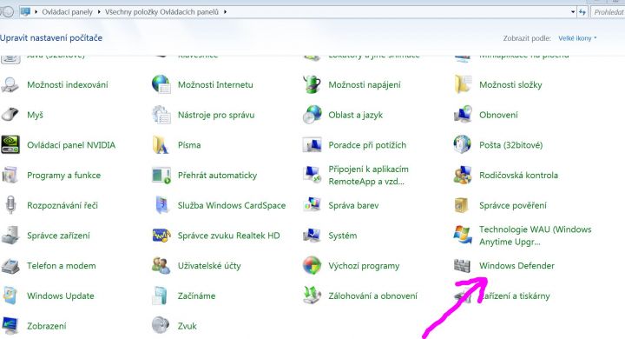Screen dimensions: 625x339
Task: Open the RemoteApp connections icon
Action: [x=312, y=175]
